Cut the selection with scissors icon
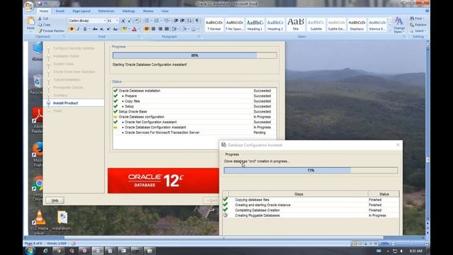The image size is (453, 255). [x=40, y=18]
